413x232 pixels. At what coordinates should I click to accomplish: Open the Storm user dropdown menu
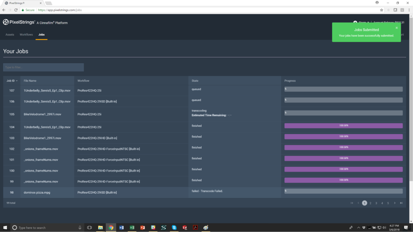pos(364,23)
